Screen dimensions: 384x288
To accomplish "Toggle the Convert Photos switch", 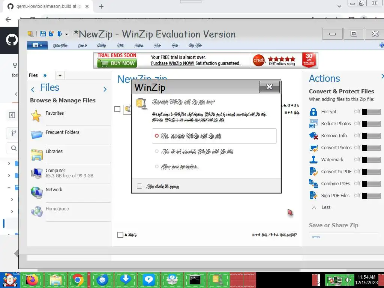I will (x=372, y=148).
